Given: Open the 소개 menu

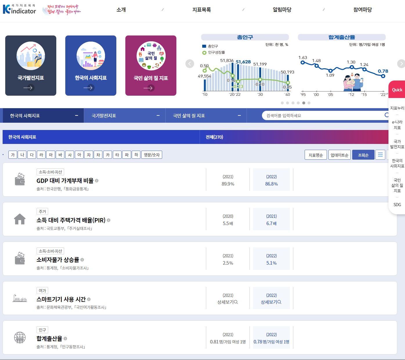Looking at the screenshot, I should click(121, 10).
